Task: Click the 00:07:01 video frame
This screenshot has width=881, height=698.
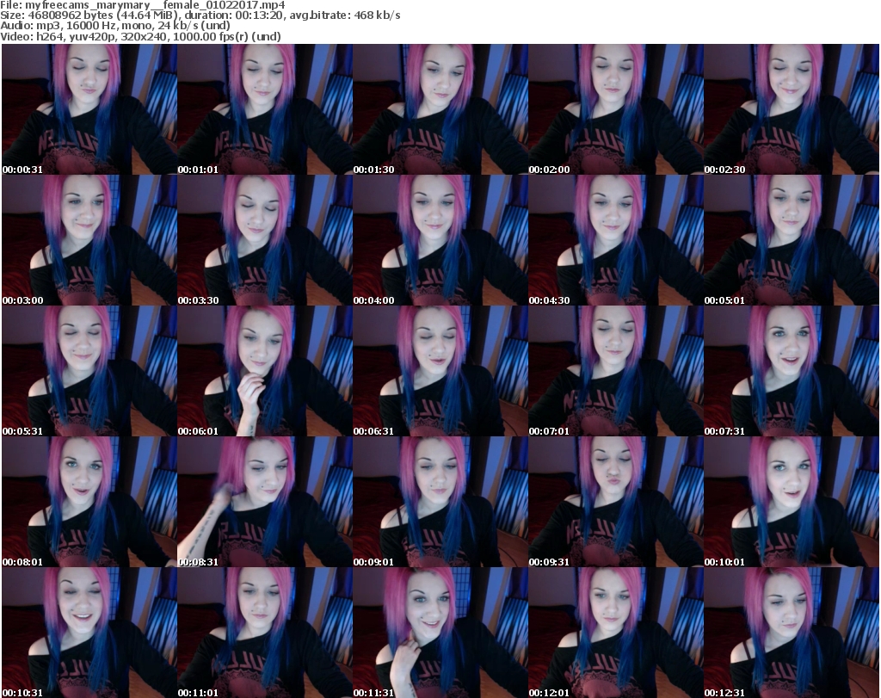Action: [x=616, y=372]
